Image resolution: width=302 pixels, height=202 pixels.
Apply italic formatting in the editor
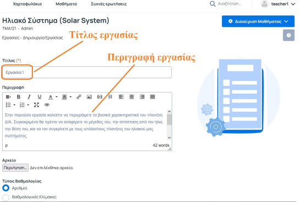(x=29, y=97)
